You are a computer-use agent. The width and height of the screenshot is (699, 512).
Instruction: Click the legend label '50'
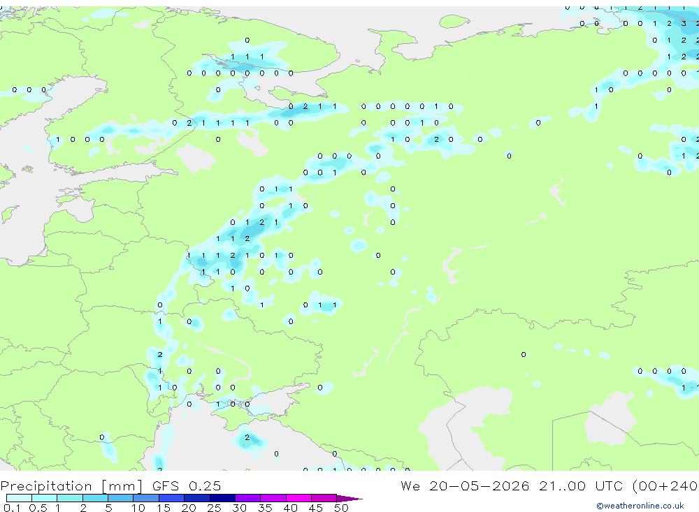341,508
